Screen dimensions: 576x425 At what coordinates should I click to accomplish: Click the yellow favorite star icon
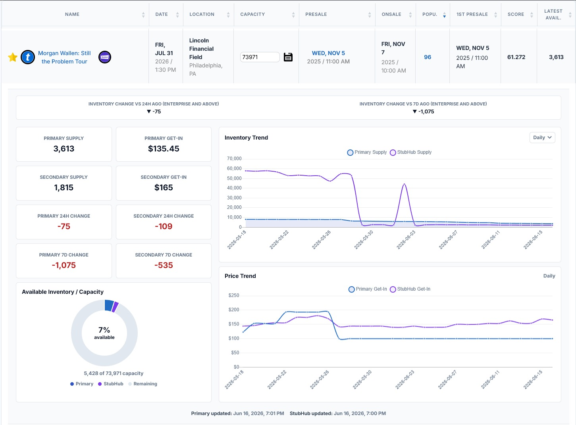click(13, 57)
